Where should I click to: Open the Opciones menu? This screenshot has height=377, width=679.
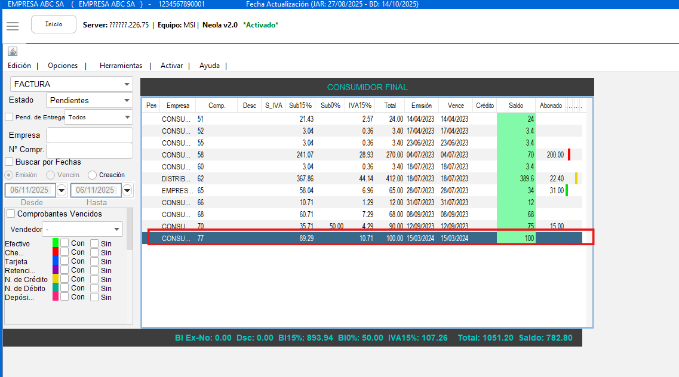coord(63,66)
